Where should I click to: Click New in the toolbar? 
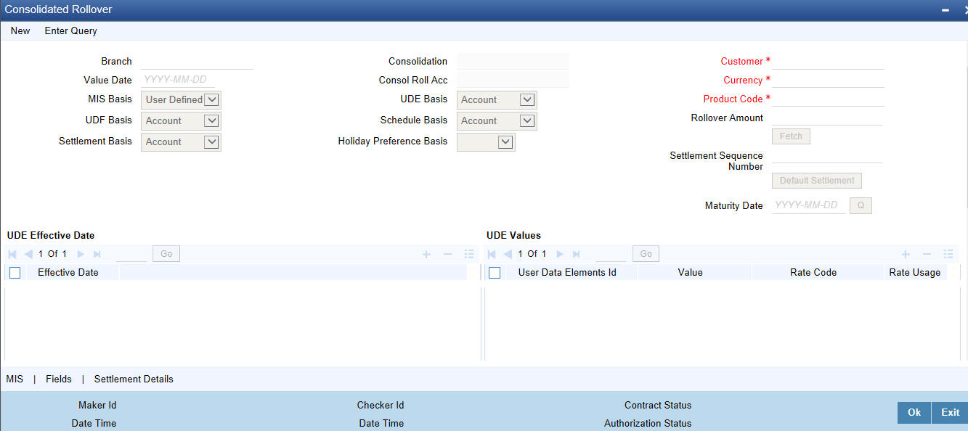pyautogui.click(x=20, y=30)
